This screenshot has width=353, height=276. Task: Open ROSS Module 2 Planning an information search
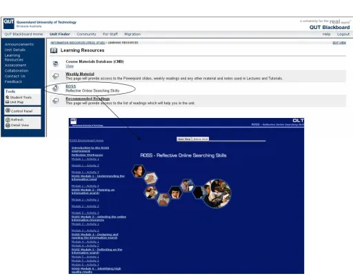[x=93, y=191]
